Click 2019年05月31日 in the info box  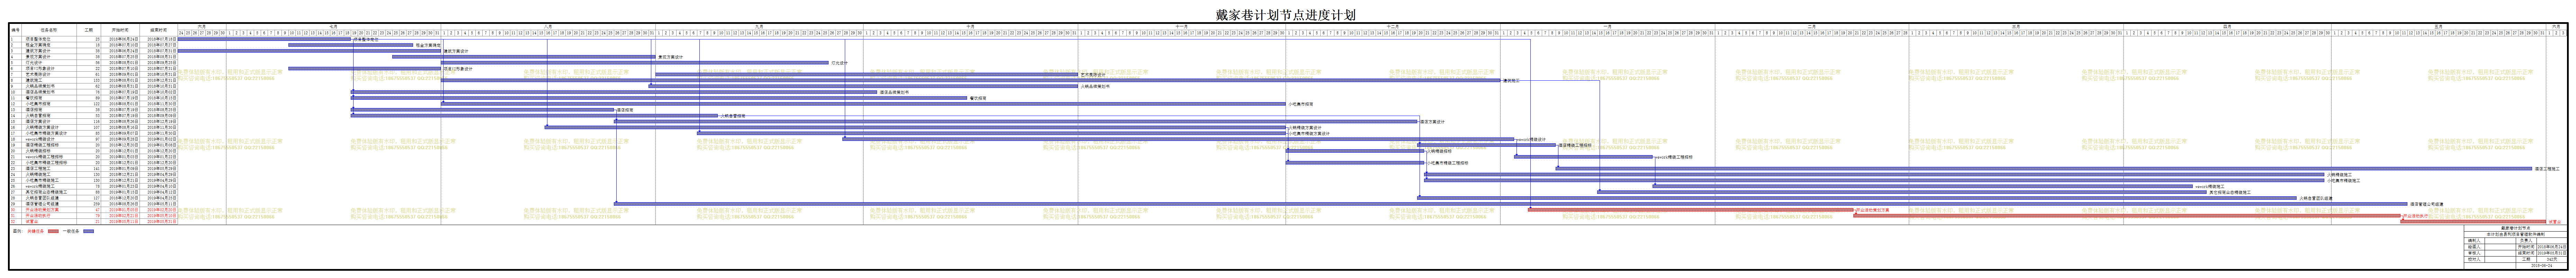click(x=2552, y=253)
